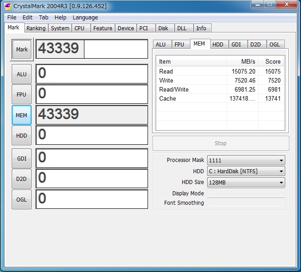The height and width of the screenshot is (272, 301).
Task: Open the HDD drive selection dropdown
Action: coord(245,171)
